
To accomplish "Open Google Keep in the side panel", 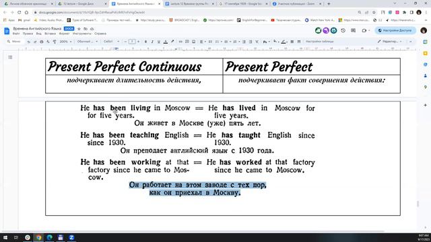I will point(425,53).
